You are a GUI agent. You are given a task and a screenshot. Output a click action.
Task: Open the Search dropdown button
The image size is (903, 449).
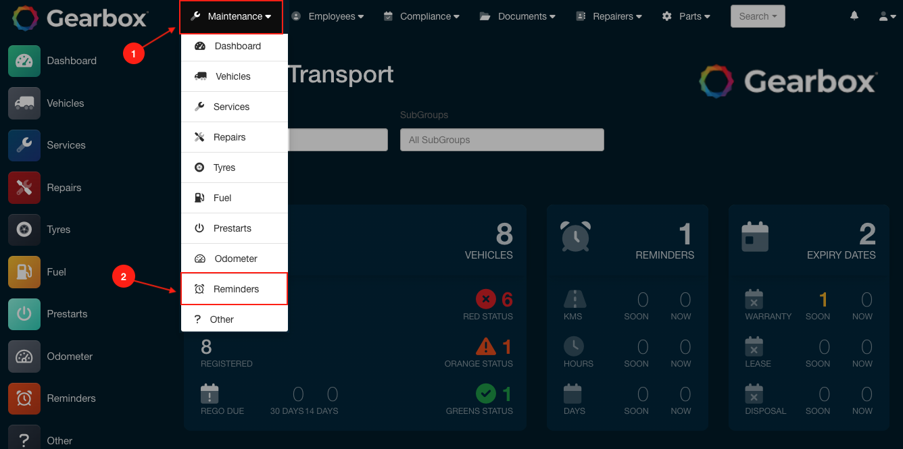(758, 16)
